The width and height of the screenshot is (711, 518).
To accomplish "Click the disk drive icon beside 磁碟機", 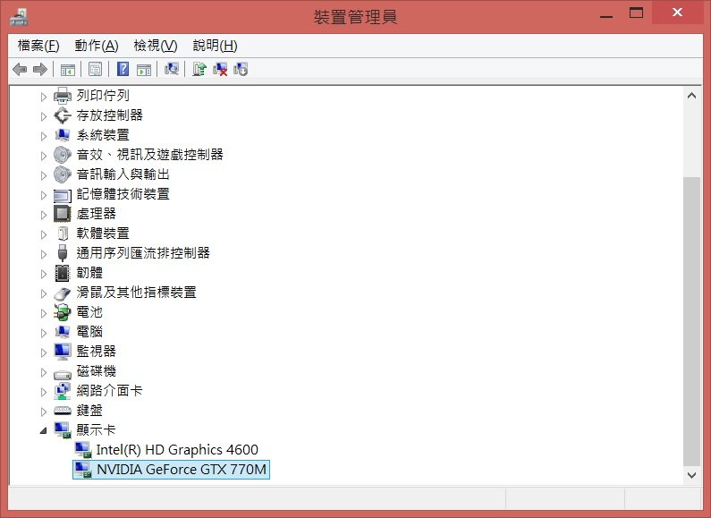I will (x=63, y=374).
